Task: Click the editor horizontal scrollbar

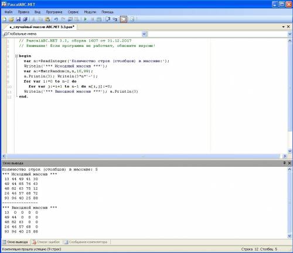Action: coord(144,156)
